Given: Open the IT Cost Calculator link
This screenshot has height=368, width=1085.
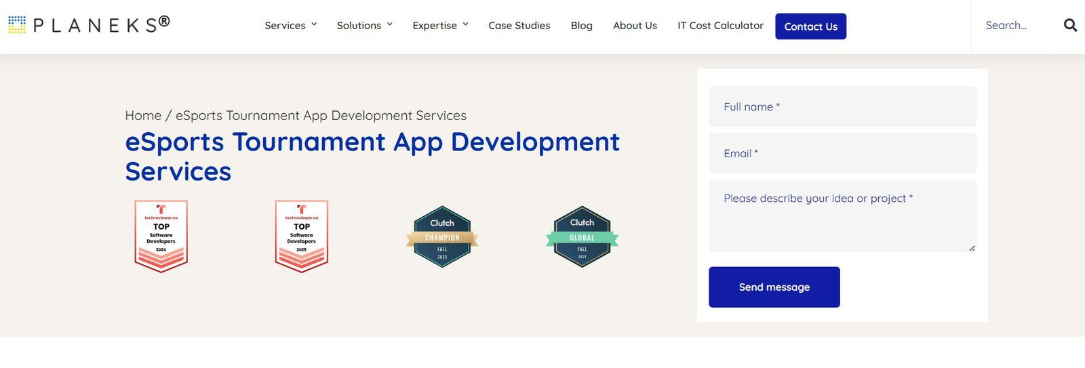Looking at the screenshot, I should 720,26.
